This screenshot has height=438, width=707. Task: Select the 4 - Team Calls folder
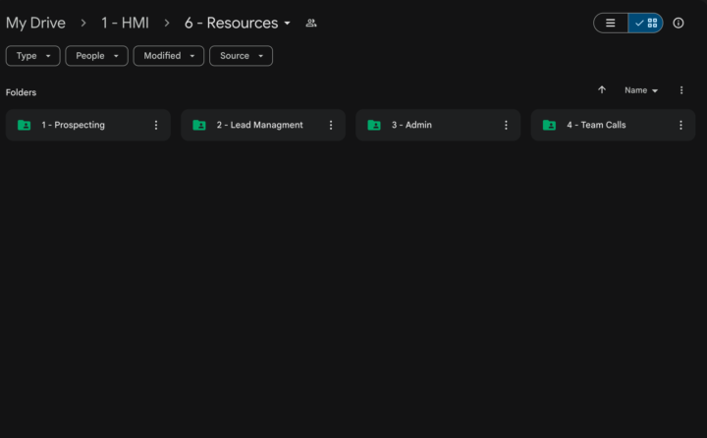click(x=596, y=125)
